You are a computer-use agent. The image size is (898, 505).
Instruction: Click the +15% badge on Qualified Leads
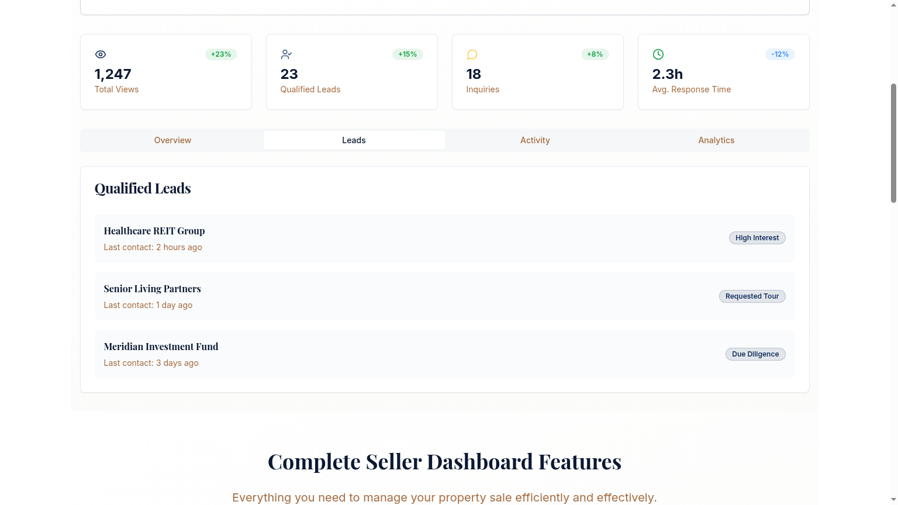407,54
